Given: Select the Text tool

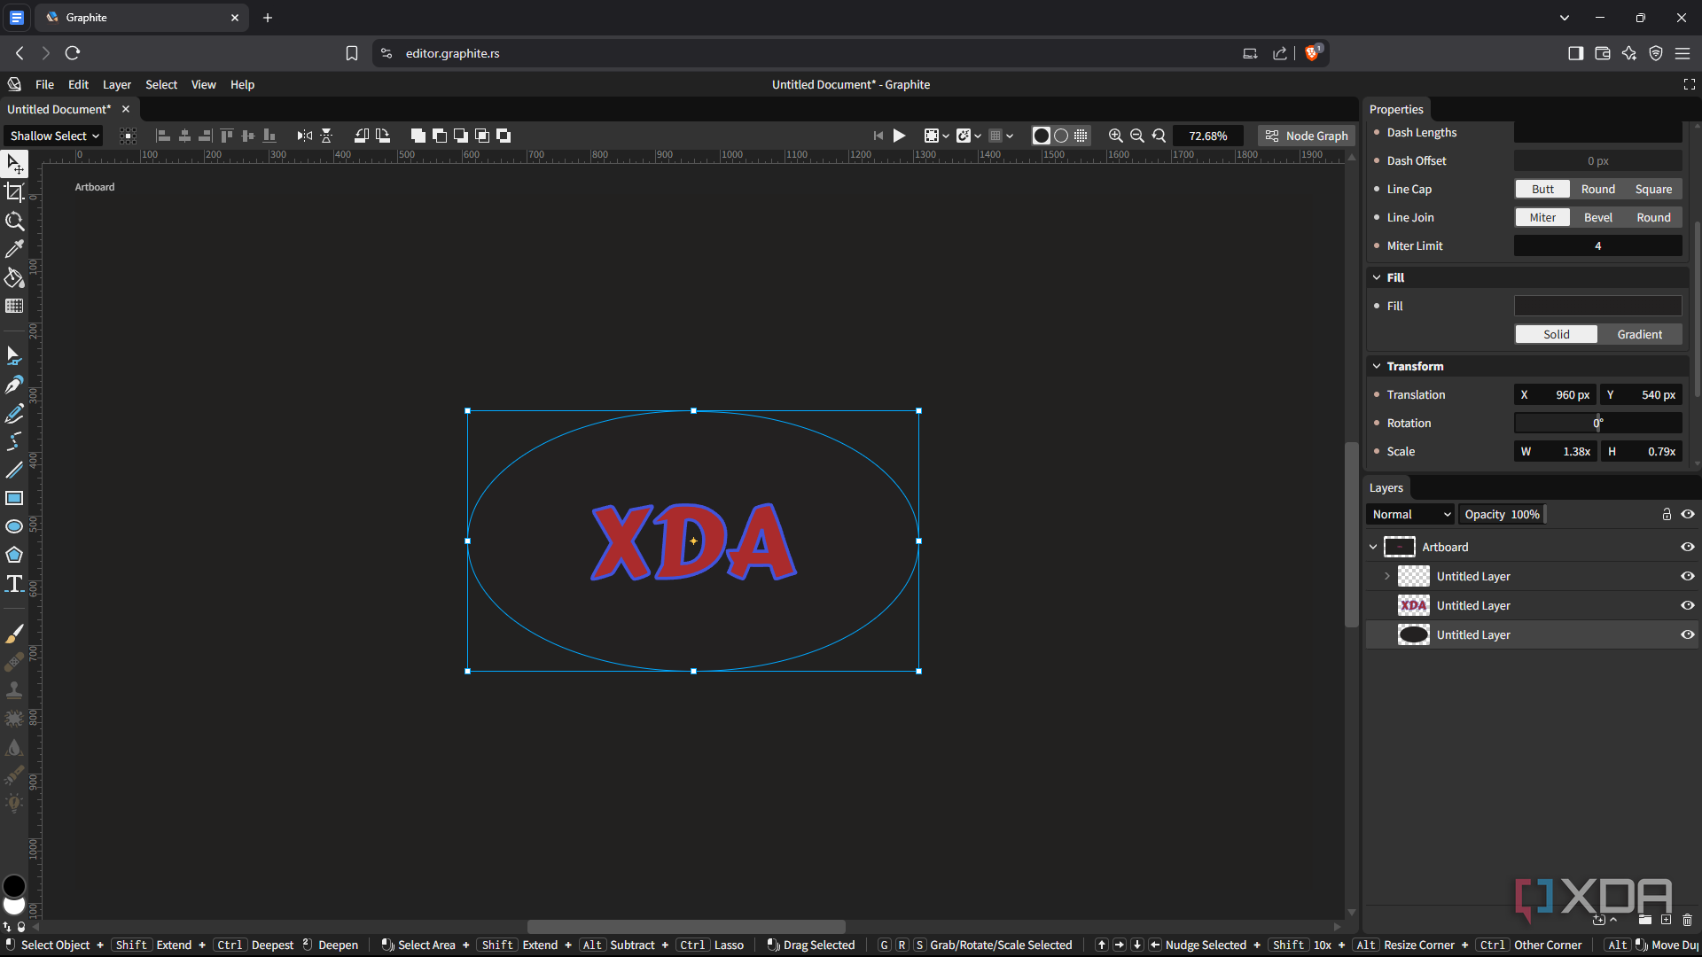Looking at the screenshot, I should (14, 583).
